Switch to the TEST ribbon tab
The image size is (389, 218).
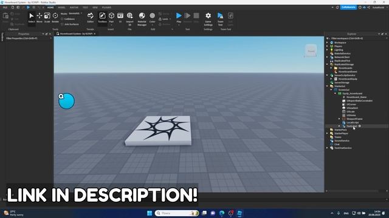[x=85, y=7]
